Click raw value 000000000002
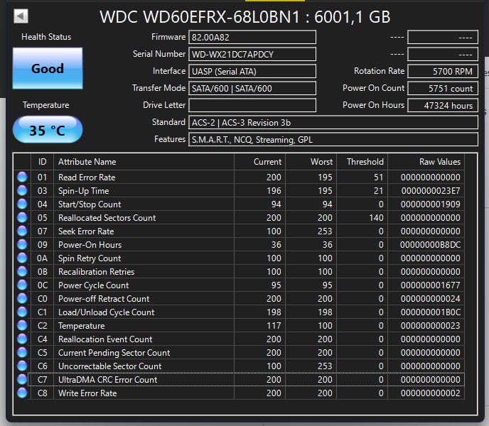This screenshot has width=489, height=426. pyautogui.click(x=431, y=393)
